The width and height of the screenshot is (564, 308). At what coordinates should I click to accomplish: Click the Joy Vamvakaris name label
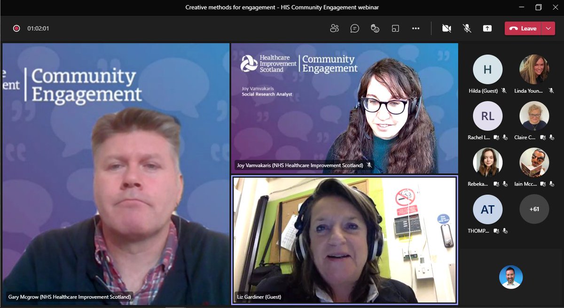pyautogui.click(x=299, y=165)
